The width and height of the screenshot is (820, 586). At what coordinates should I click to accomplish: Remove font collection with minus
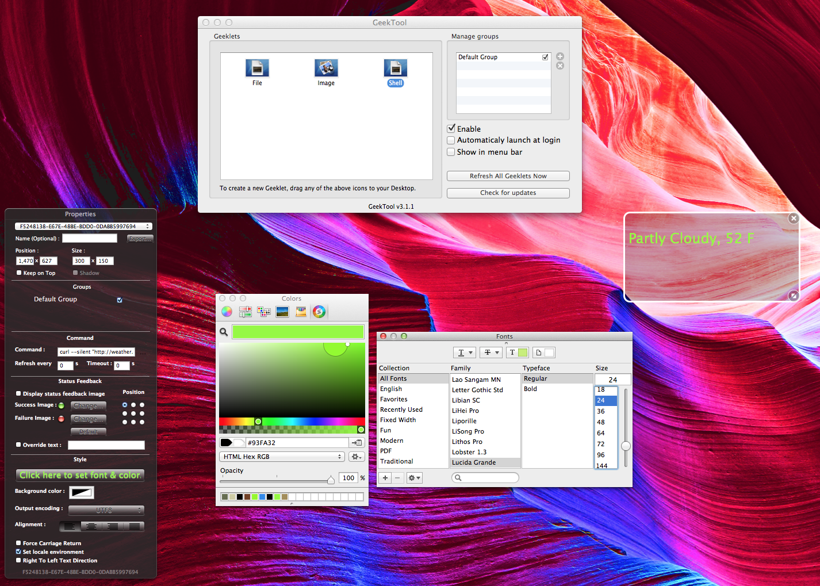[397, 478]
